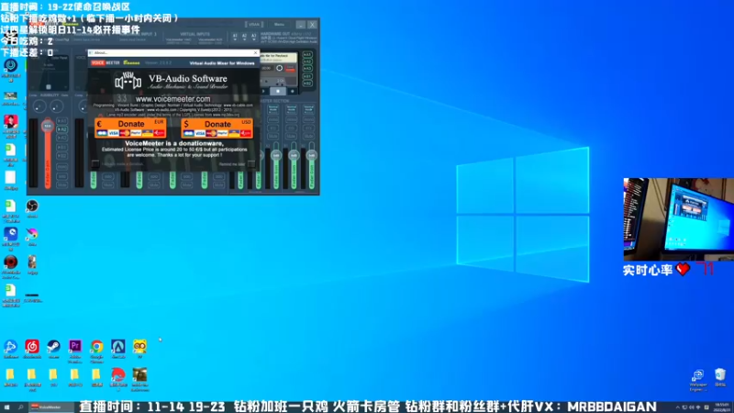This screenshot has height=413, width=734.
Task: Expand the system tray hidden icons chevron
Action: [x=677, y=407]
